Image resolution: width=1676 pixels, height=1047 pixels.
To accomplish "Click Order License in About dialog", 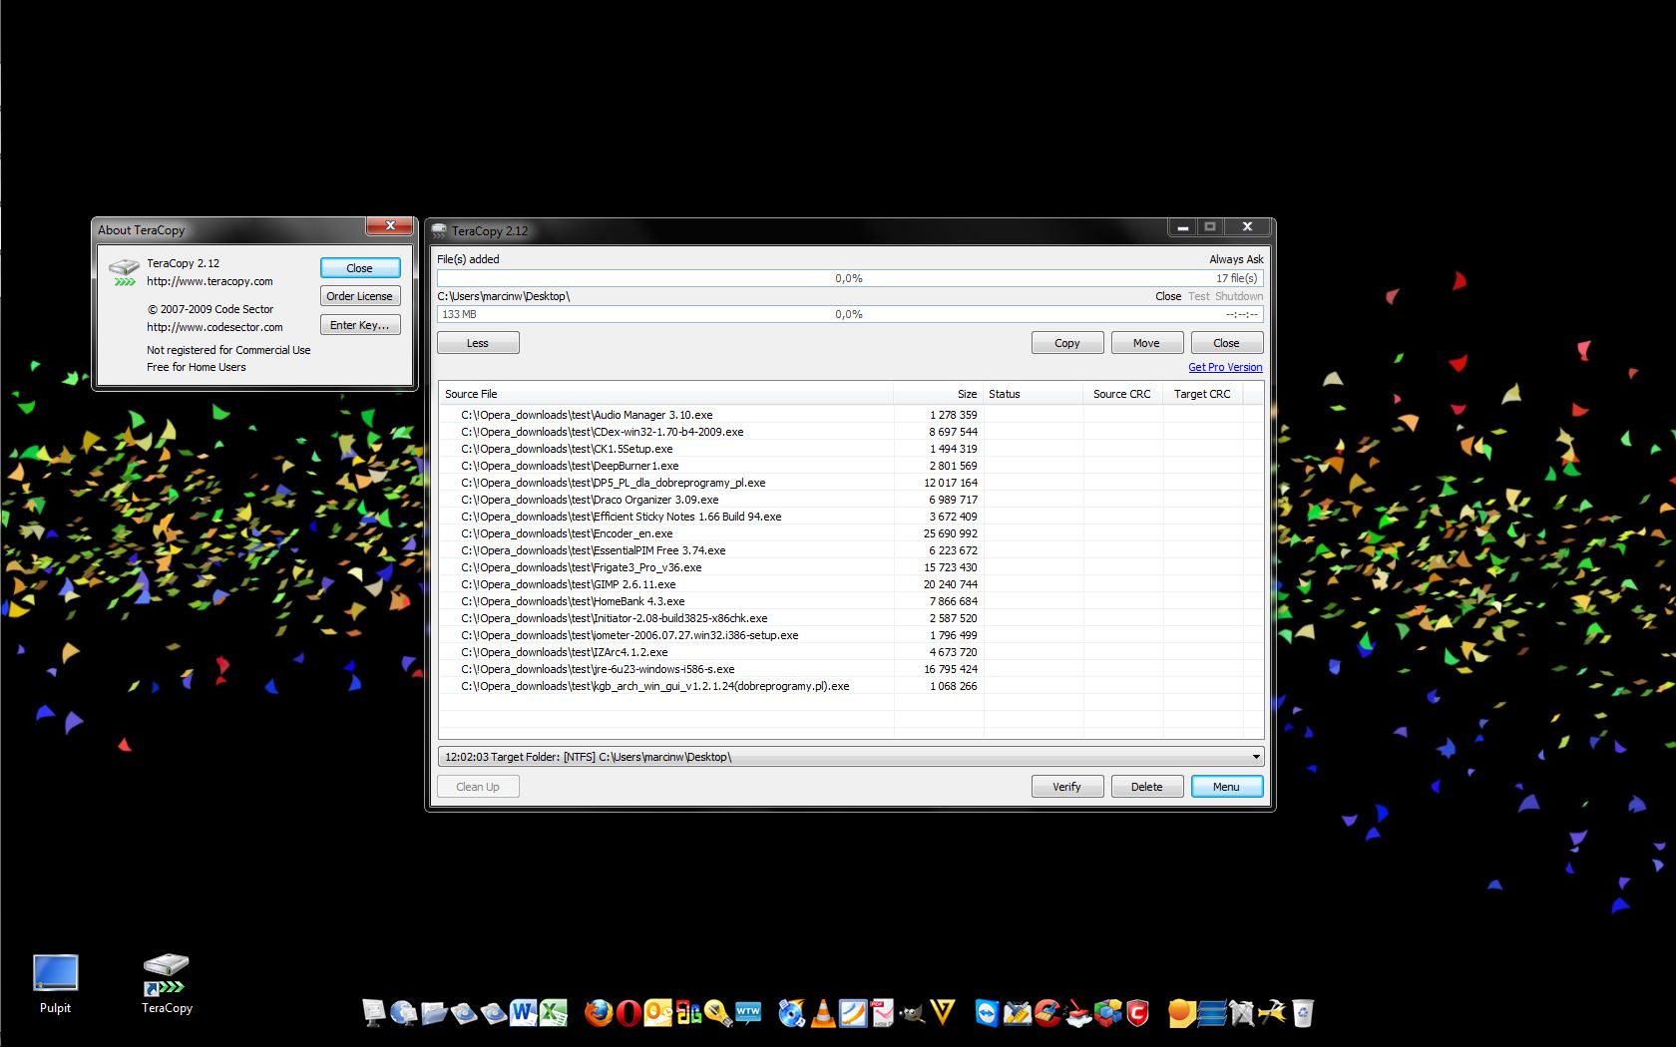I will (x=360, y=296).
